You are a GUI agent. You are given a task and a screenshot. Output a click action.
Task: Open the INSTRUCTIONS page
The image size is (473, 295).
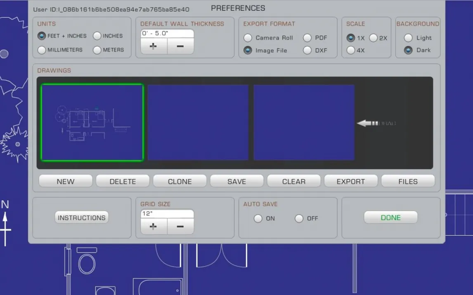[82, 218]
